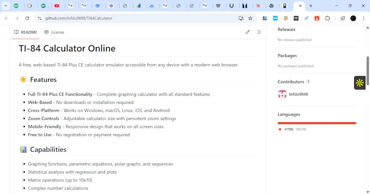Click the 'Free to Use' bullet text
370x194 pixels.
coord(40,134)
